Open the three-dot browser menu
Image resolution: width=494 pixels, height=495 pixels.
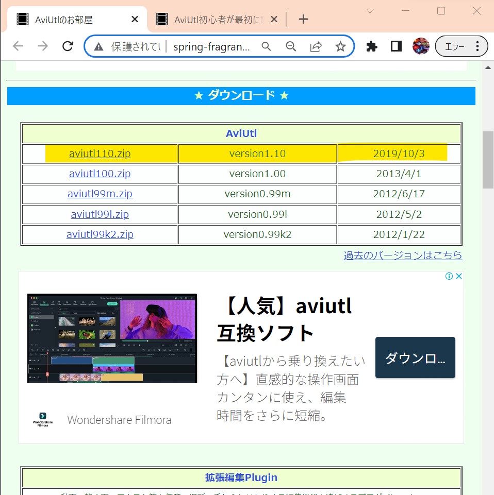tap(477, 46)
